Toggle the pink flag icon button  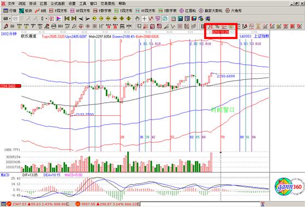59,18
